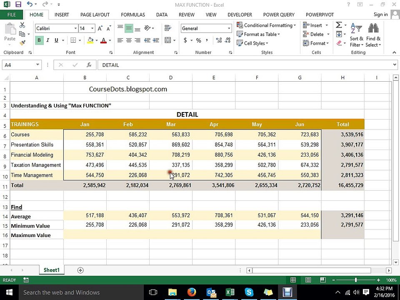
Task: Increase font size with the large A icon
Action: tap(100, 28)
